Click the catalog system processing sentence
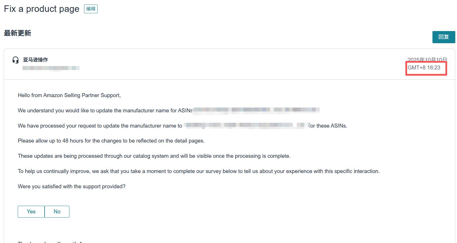 point(154,156)
